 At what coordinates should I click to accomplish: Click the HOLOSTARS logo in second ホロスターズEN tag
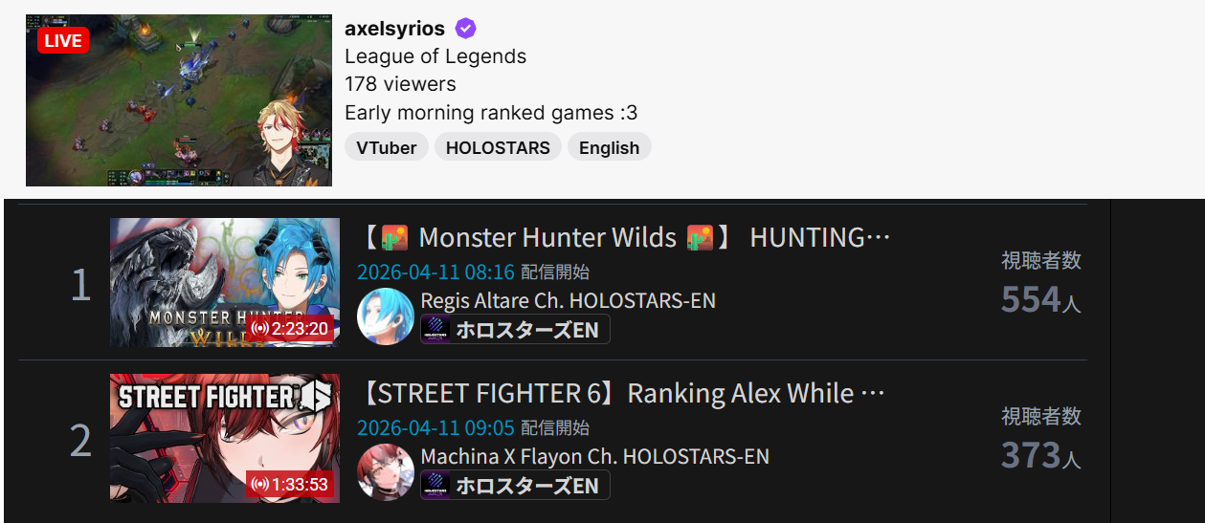436,486
